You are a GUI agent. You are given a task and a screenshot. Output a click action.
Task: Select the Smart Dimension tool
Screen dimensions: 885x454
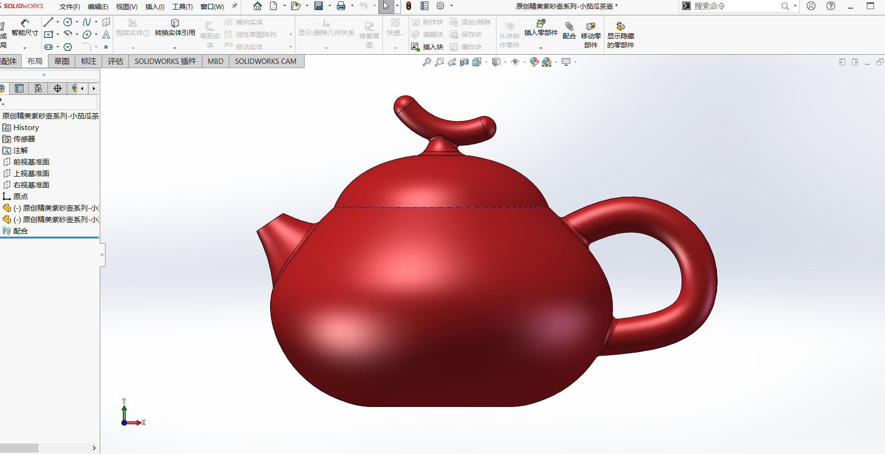24,28
